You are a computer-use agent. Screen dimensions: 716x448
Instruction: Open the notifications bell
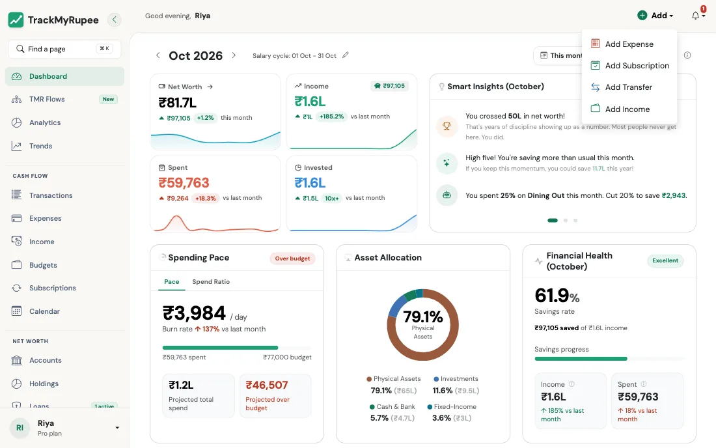pyautogui.click(x=695, y=16)
